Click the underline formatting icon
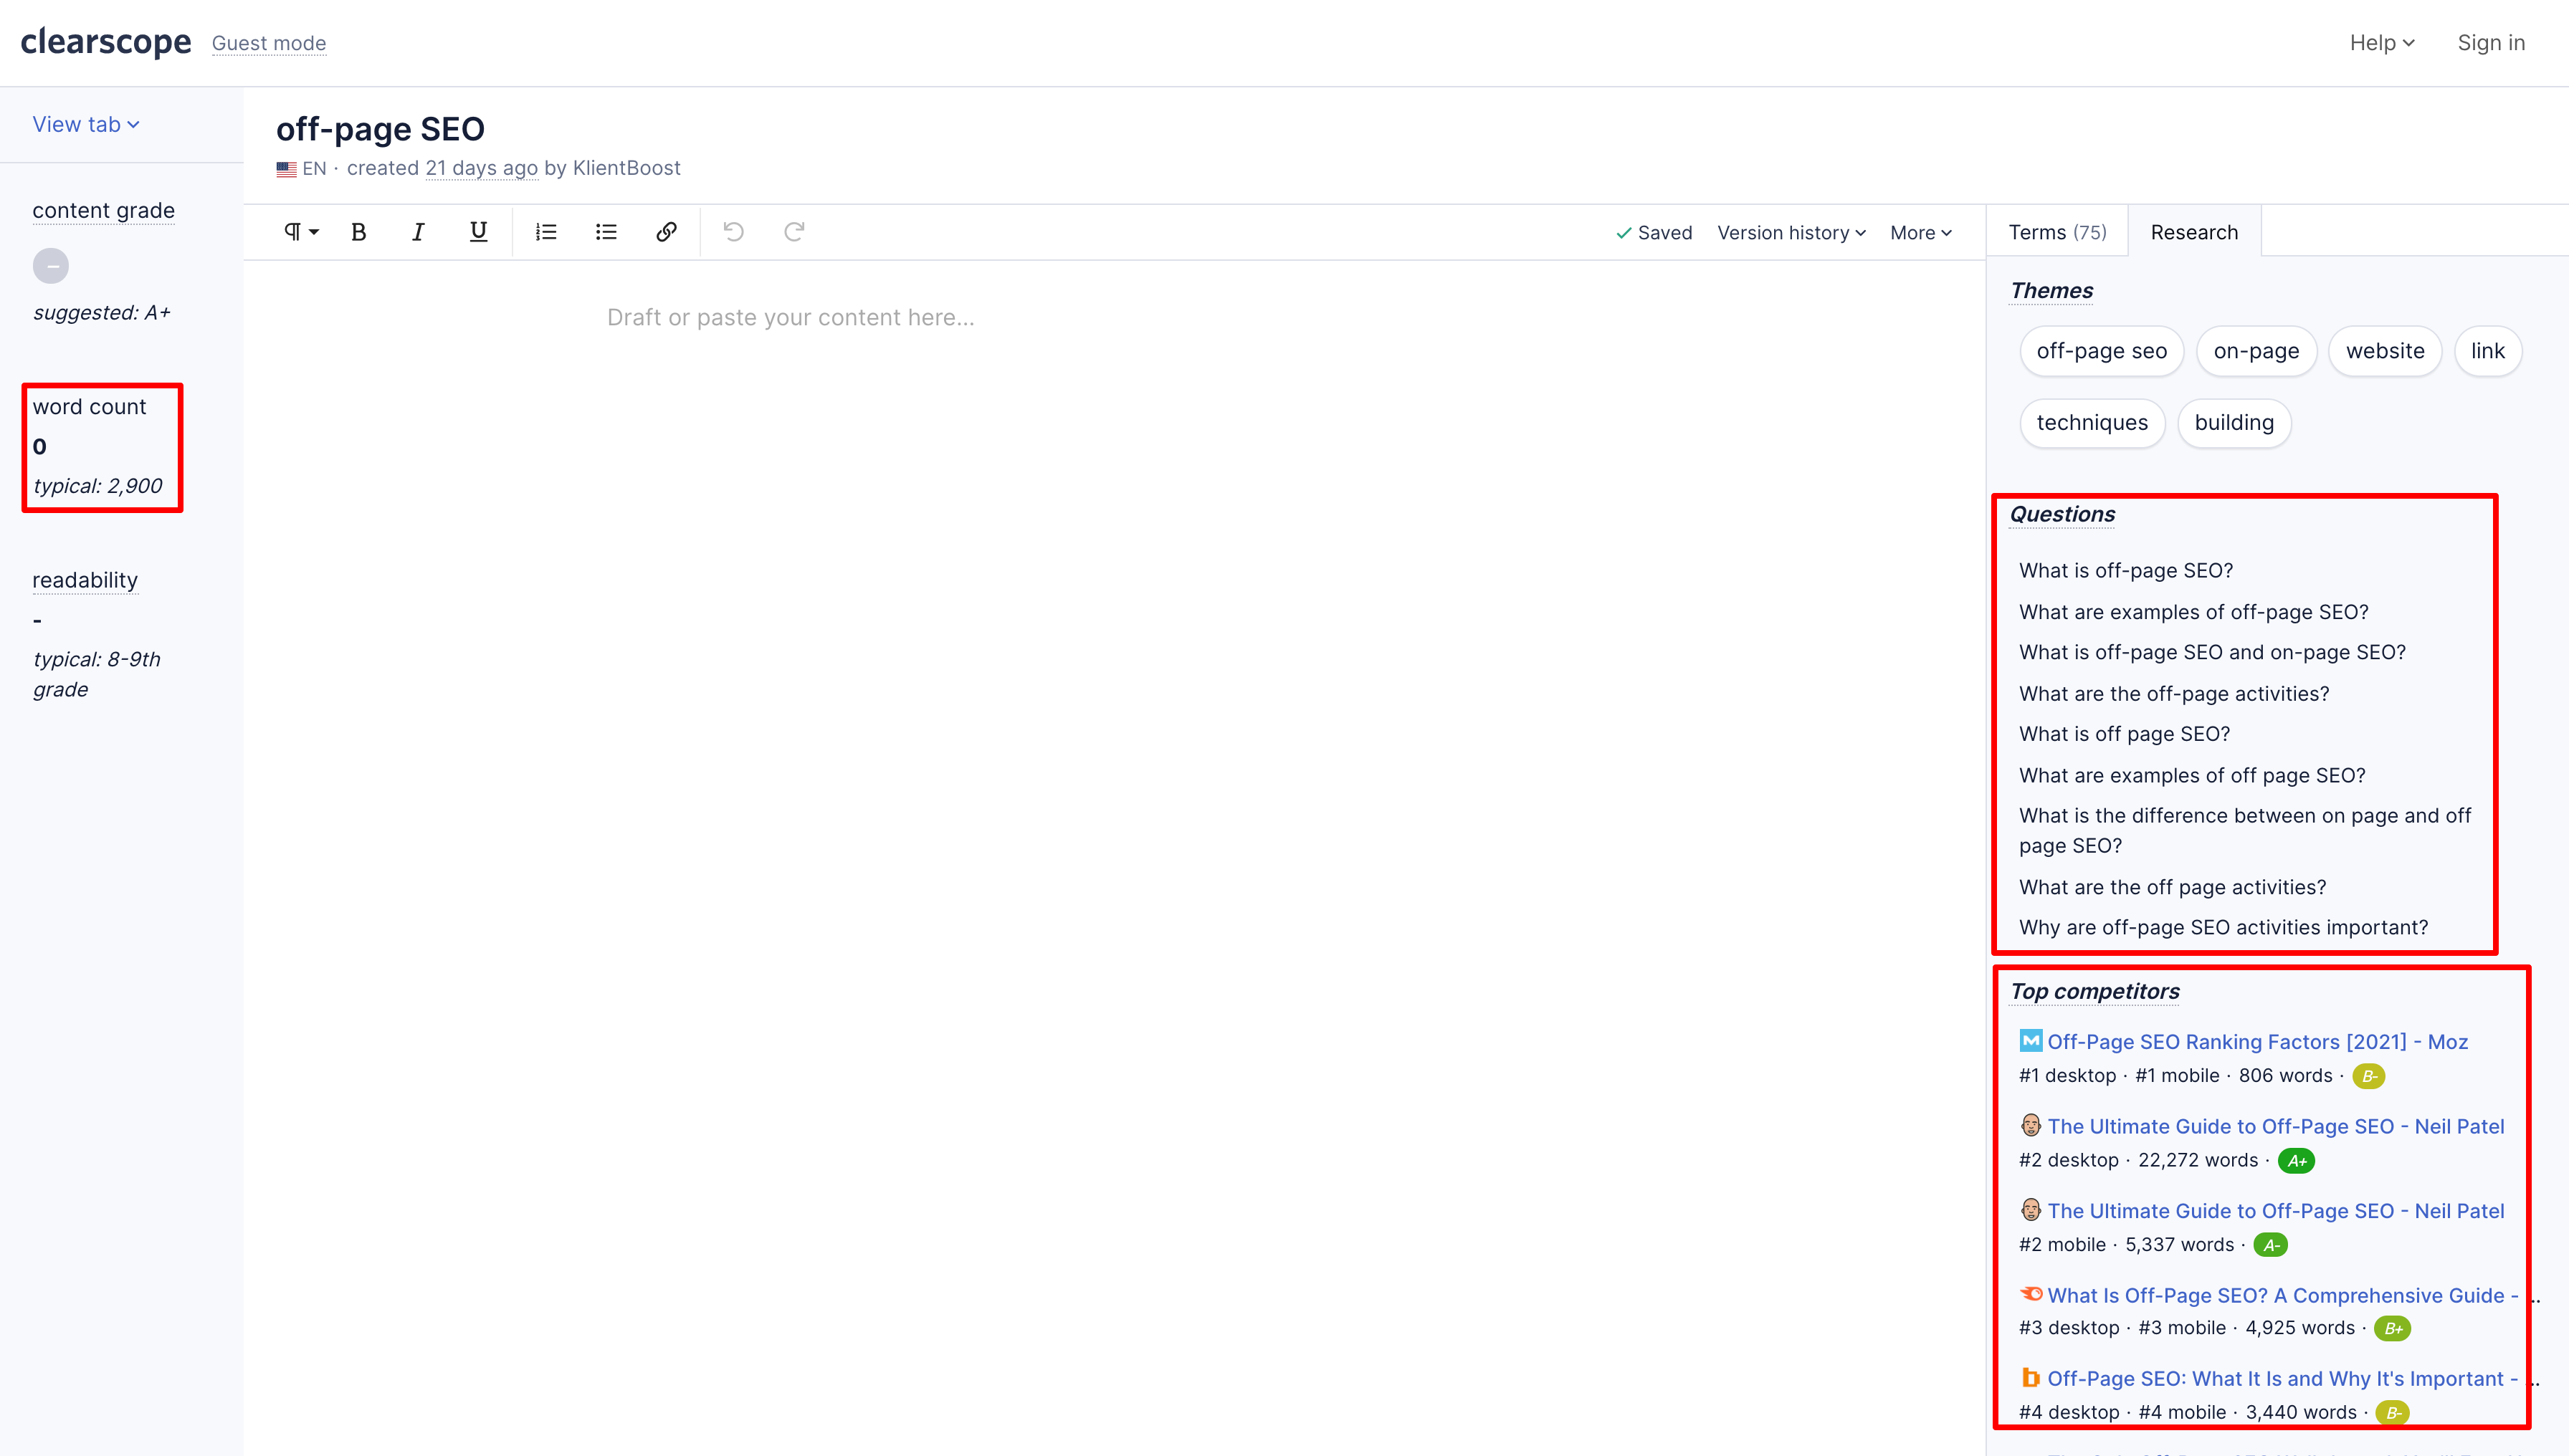Viewport: 2569px width, 1456px height. pyautogui.click(x=478, y=231)
